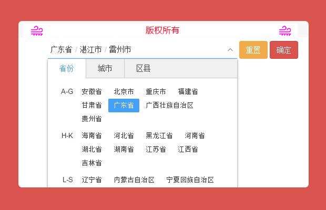This screenshot has width=326, height=210.
Task: Click the 重置 reset button
Action: pos(253,50)
